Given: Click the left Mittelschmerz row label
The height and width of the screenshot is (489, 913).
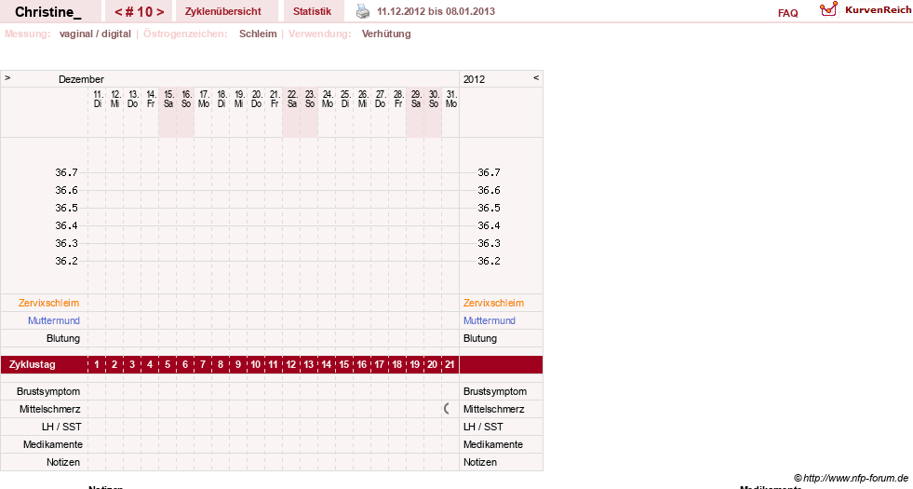Looking at the screenshot, I should [x=49, y=409].
